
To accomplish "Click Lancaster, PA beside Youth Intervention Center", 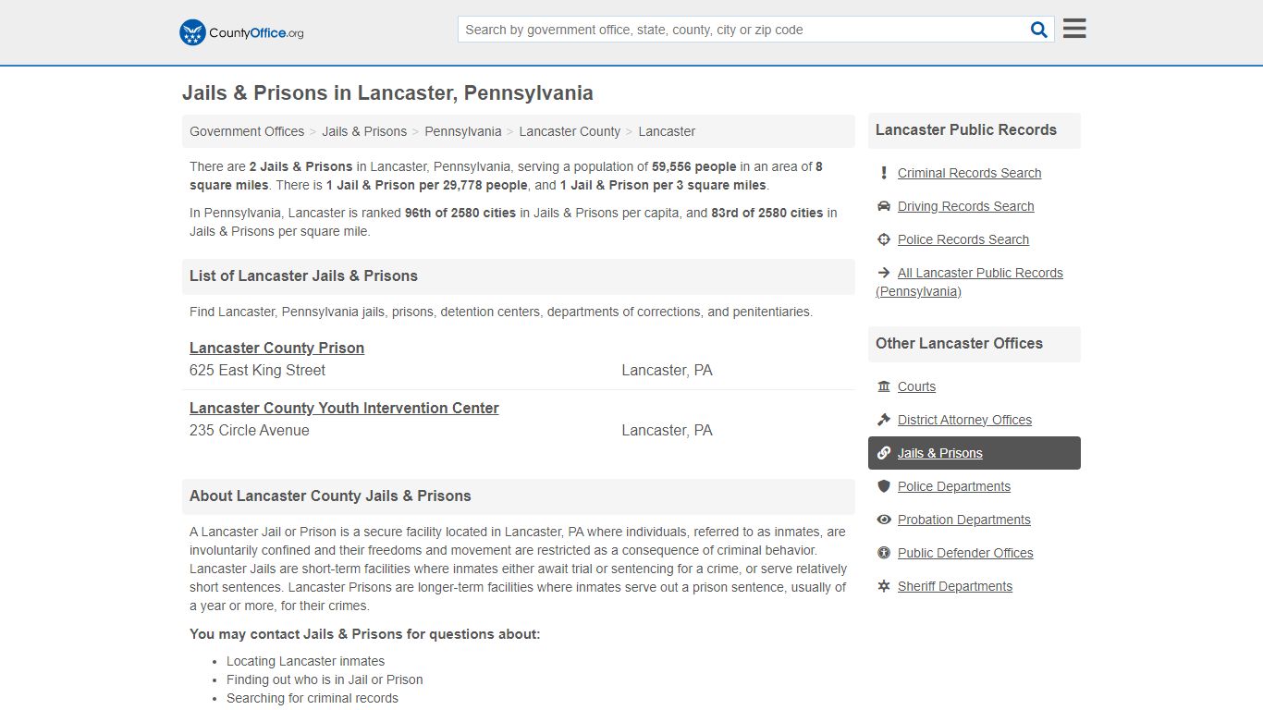I will [667, 430].
